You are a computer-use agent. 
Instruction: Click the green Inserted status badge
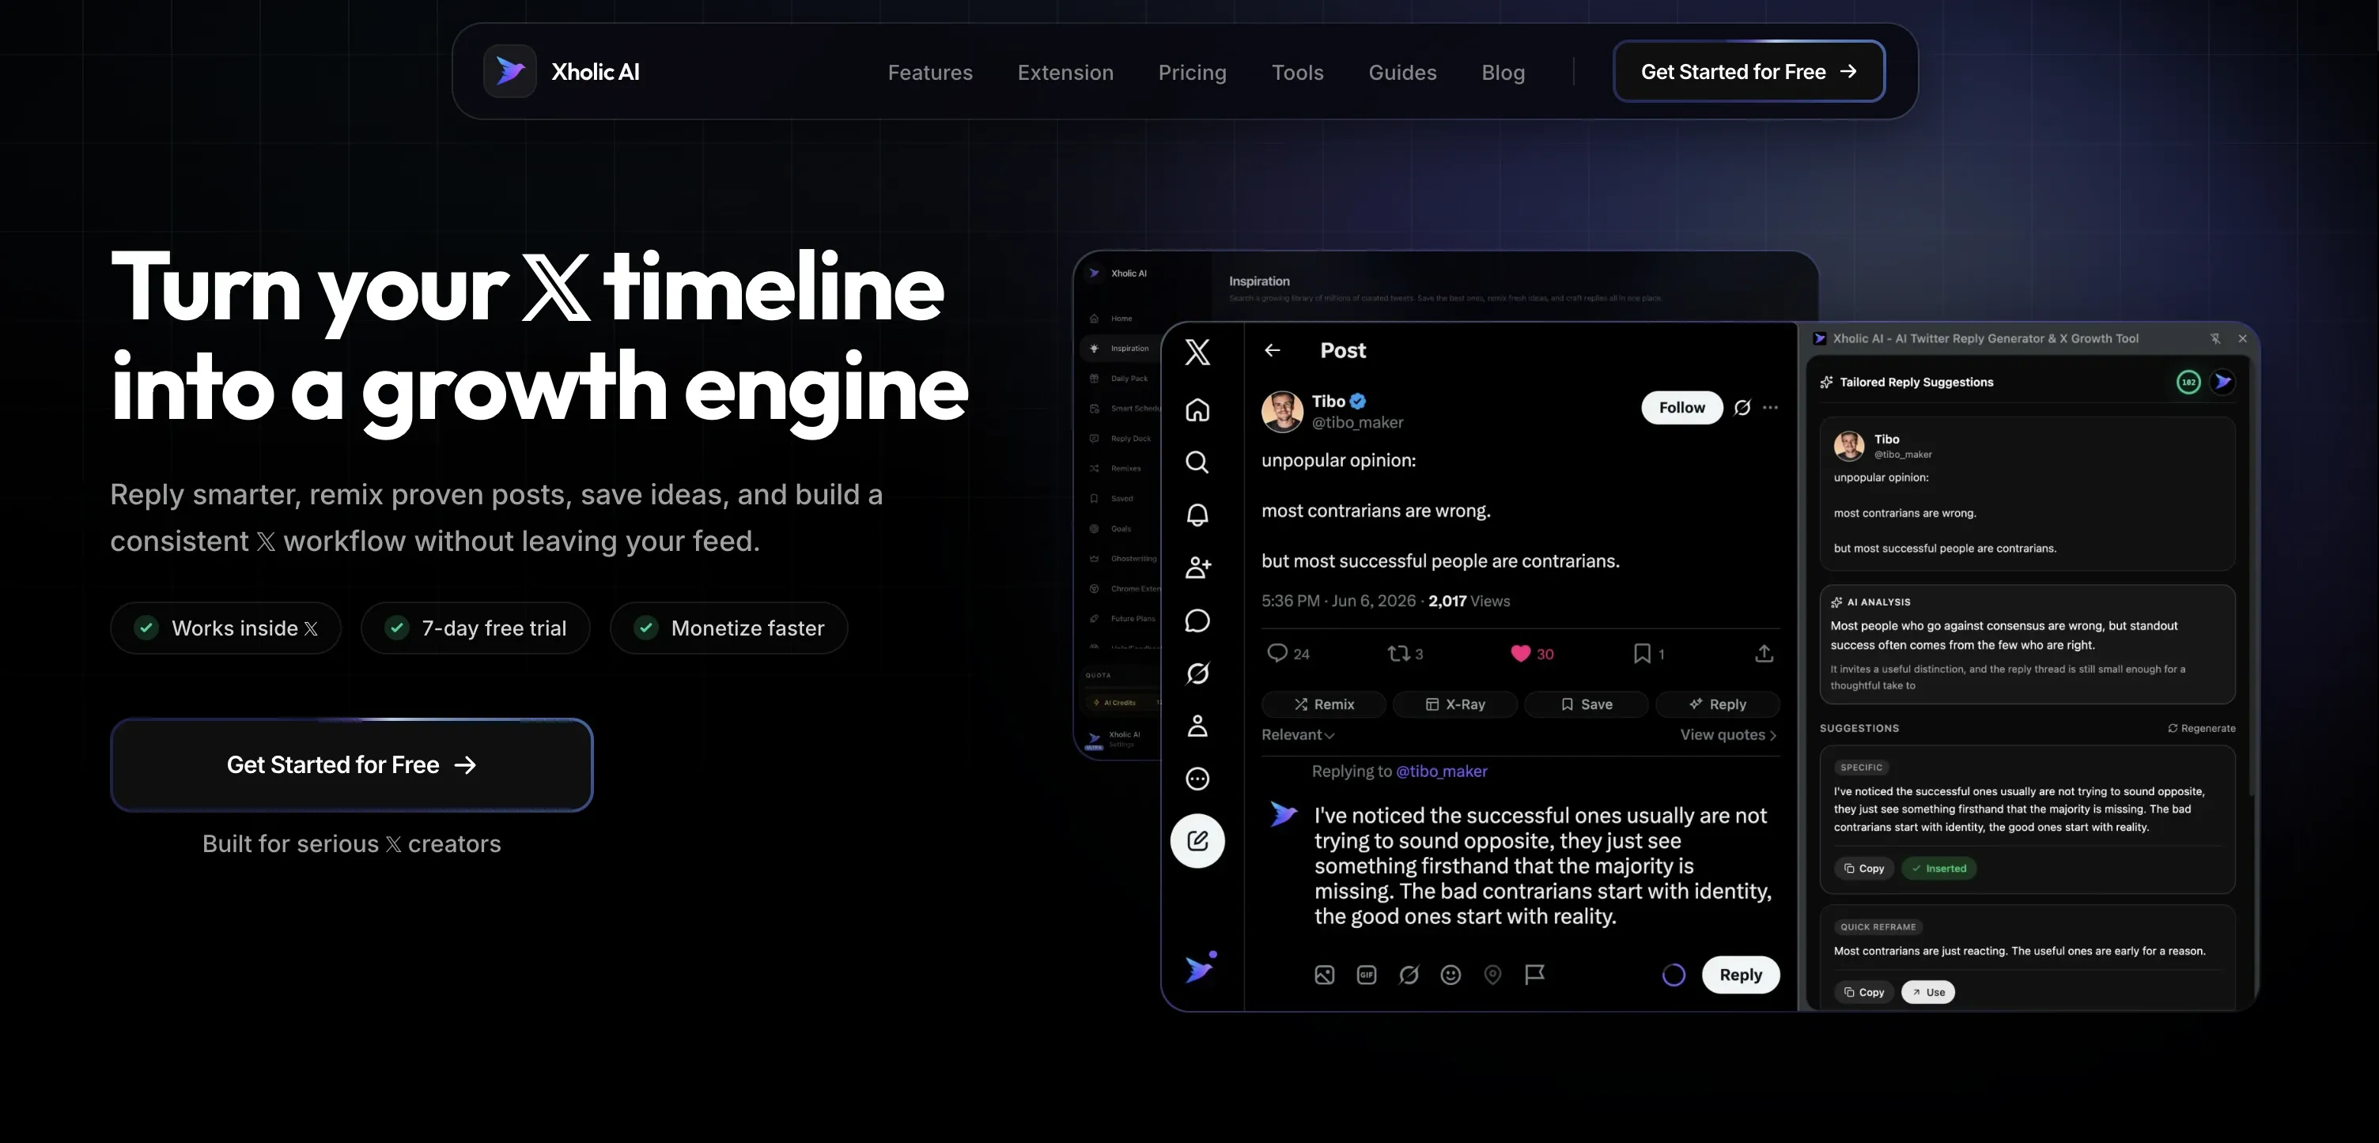coord(1938,868)
